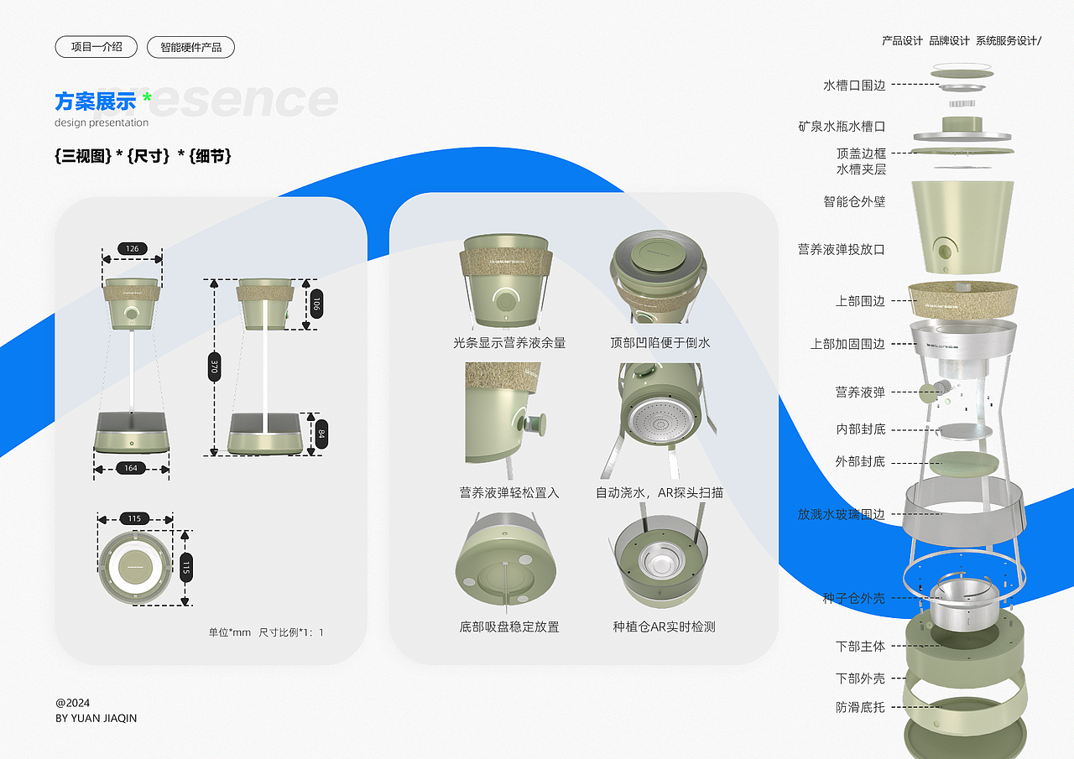Image resolution: width=1074 pixels, height=759 pixels.
Task: Click the 智能仓外壁 label
Action: point(854,202)
